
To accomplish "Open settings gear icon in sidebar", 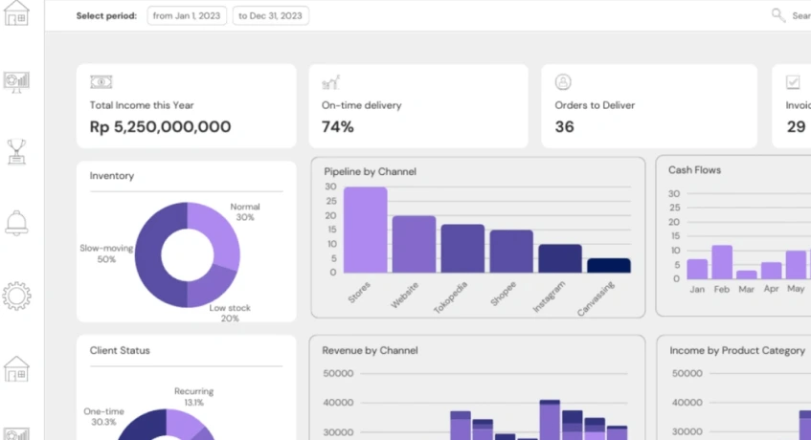I will click(16, 296).
